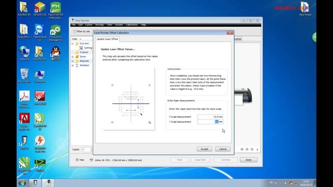Image resolution: width=333 pixels, height=187 pixels.
Task: Select the Update Laser Offset tab
Action: [x=107, y=39]
